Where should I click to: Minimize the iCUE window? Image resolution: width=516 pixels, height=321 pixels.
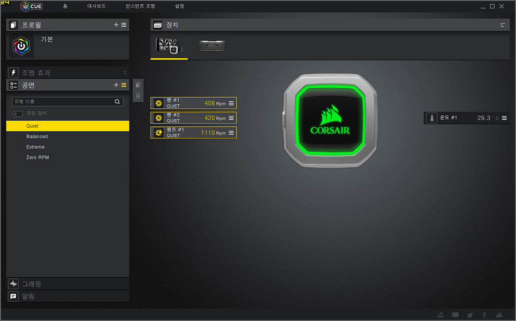pyautogui.click(x=483, y=7)
